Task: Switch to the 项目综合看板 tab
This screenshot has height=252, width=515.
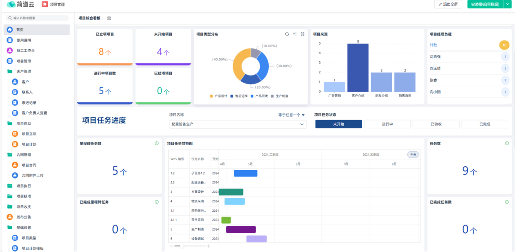Action: point(89,18)
